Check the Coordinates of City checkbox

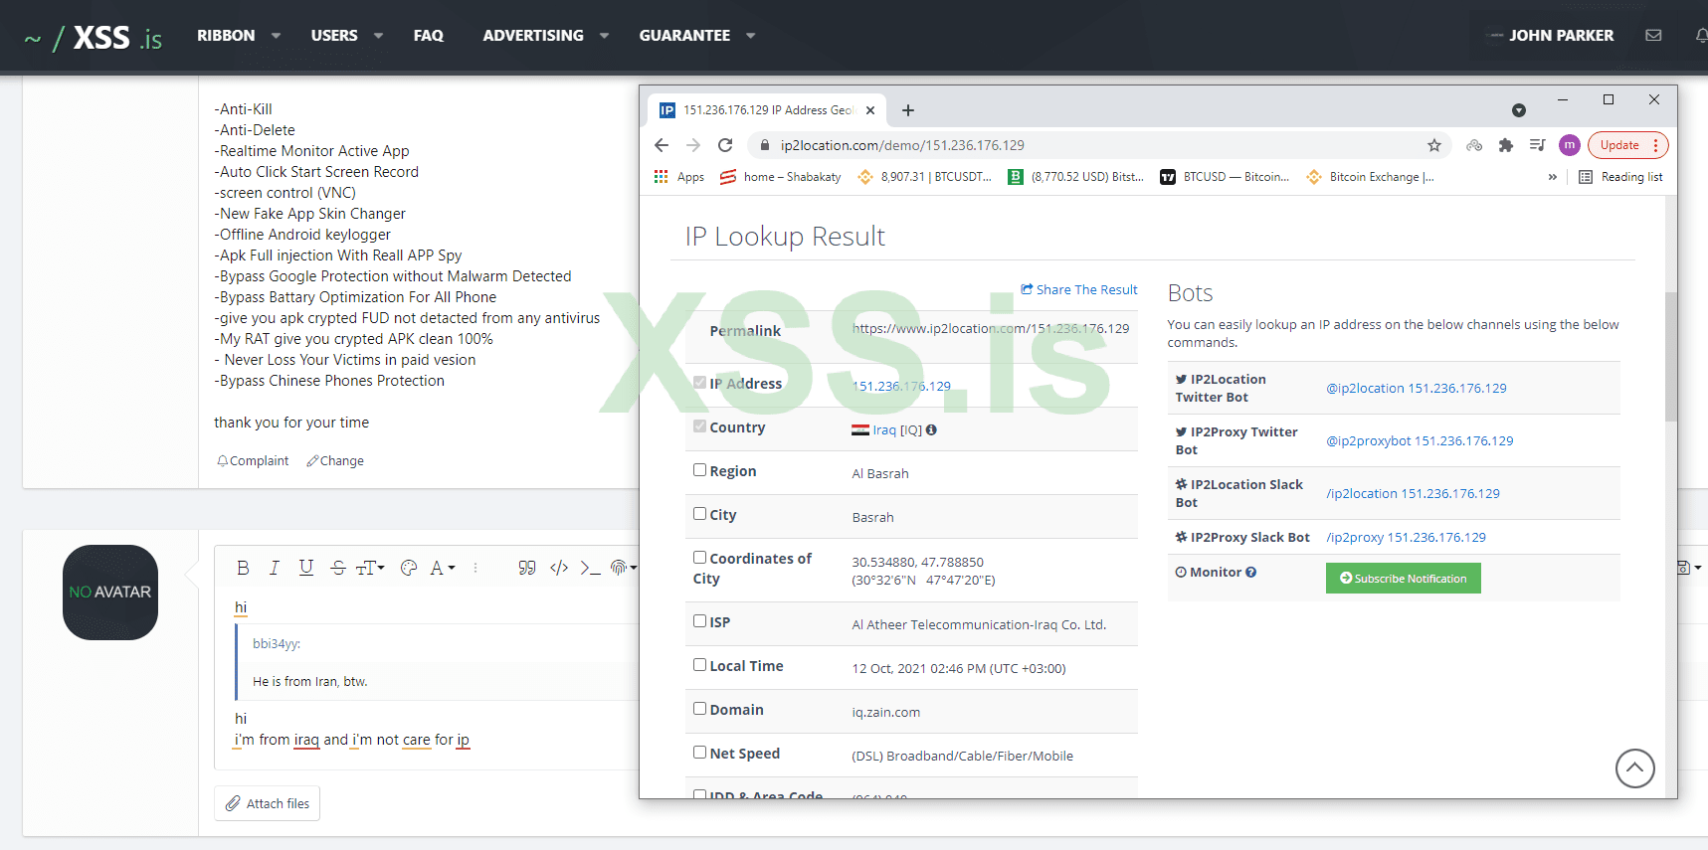coord(699,558)
